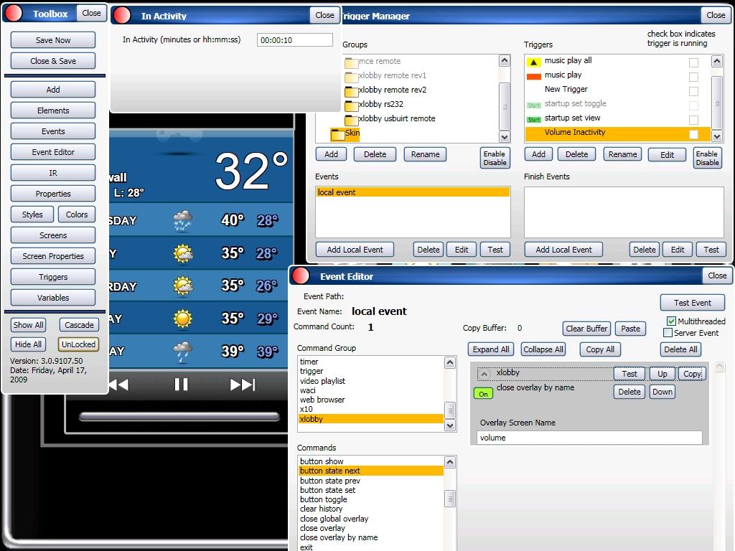Tick the music play running checkbox
Image resolution: width=735 pixels, height=551 pixels.
click(694, 77)
